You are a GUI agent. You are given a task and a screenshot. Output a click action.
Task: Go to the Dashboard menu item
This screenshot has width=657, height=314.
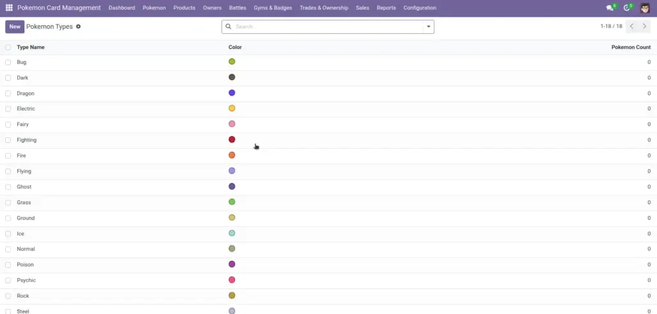121,8
